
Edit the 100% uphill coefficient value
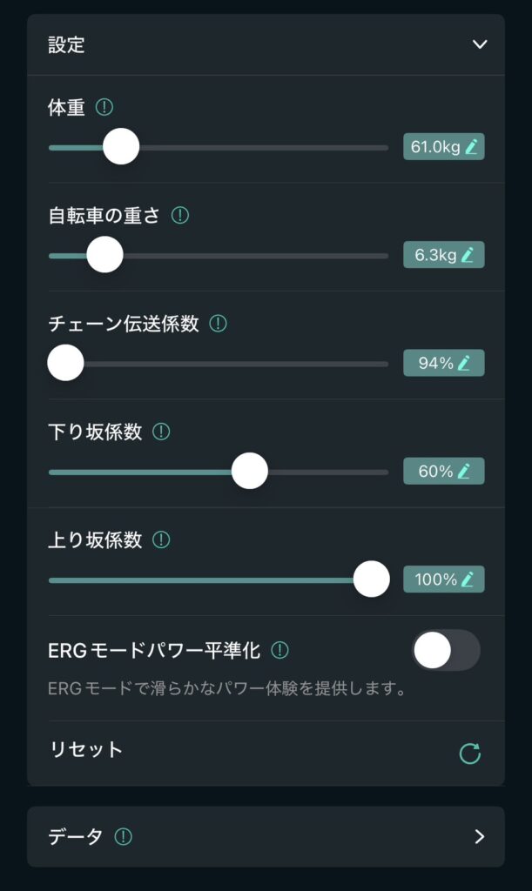coord(443,579)
